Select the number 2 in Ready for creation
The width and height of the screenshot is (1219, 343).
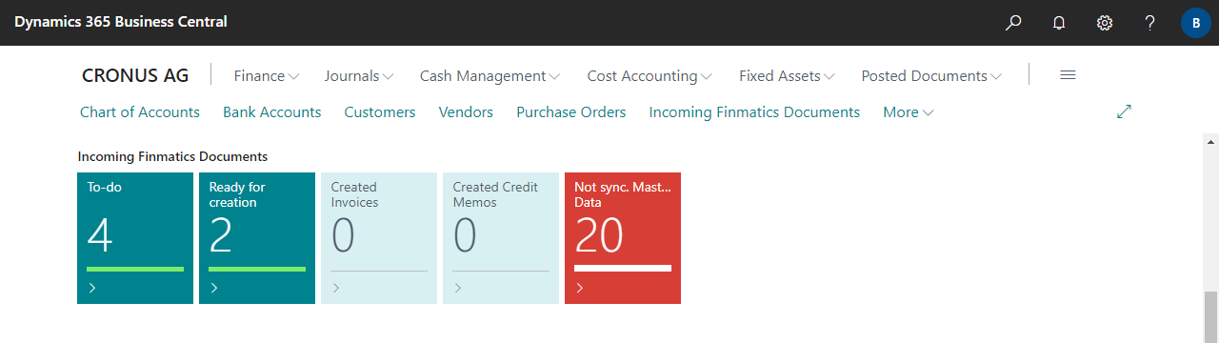click(221, 235)
